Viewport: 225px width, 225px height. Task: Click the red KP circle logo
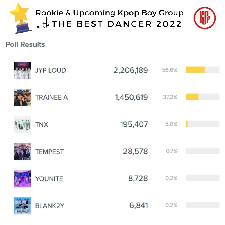[x=204, y=18]
